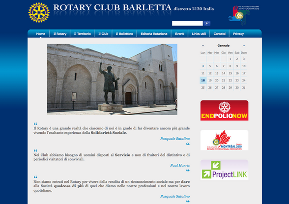Click the Rotary Club Barletta site title
The image size is (289, 204).
pyautogui.click(x=113, y=7)
